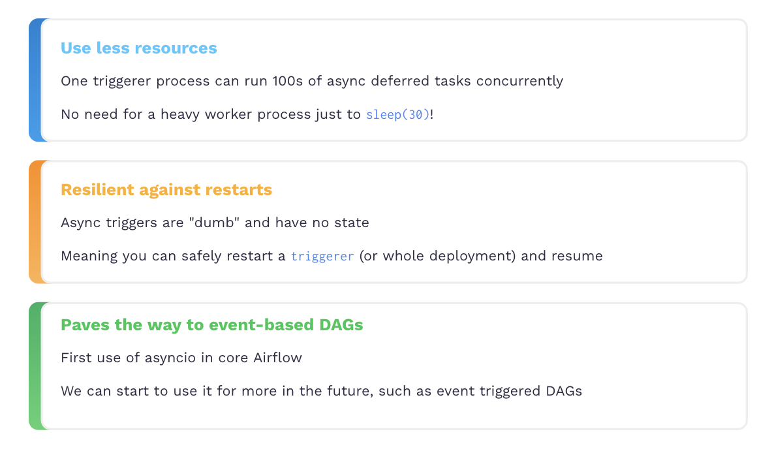Click the blue accent bar of first card
Image resolution: width=774 pixels, height=453 pixels.
[x=35, y=80]
